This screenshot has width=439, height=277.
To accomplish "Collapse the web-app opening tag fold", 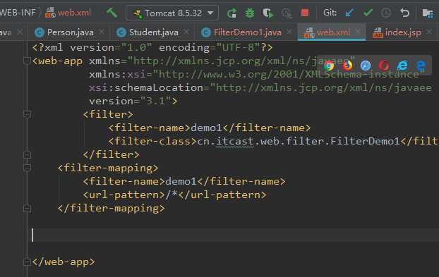I will tap(27, 61).
